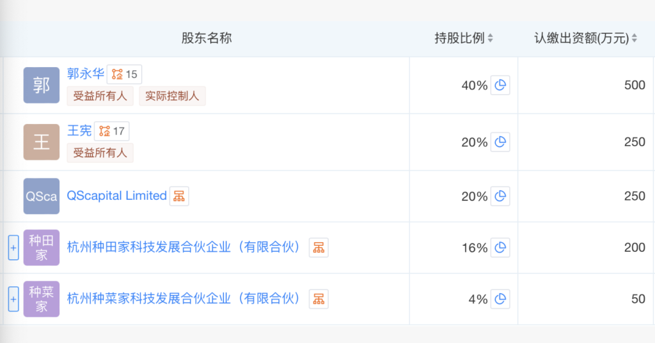This screenshot has width=655, height=343.
Task: Open 王宪 shareholder profile link
Action: pyautogui.click(x=79, y=131)
